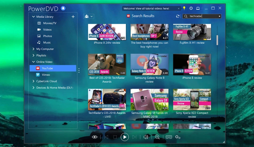
Task: Open player settings gear in bottom bar
Action: 178,137
